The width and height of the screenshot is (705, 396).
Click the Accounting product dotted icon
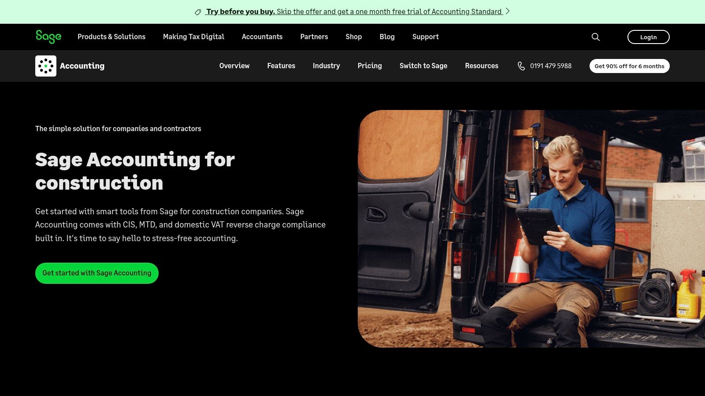46,66
